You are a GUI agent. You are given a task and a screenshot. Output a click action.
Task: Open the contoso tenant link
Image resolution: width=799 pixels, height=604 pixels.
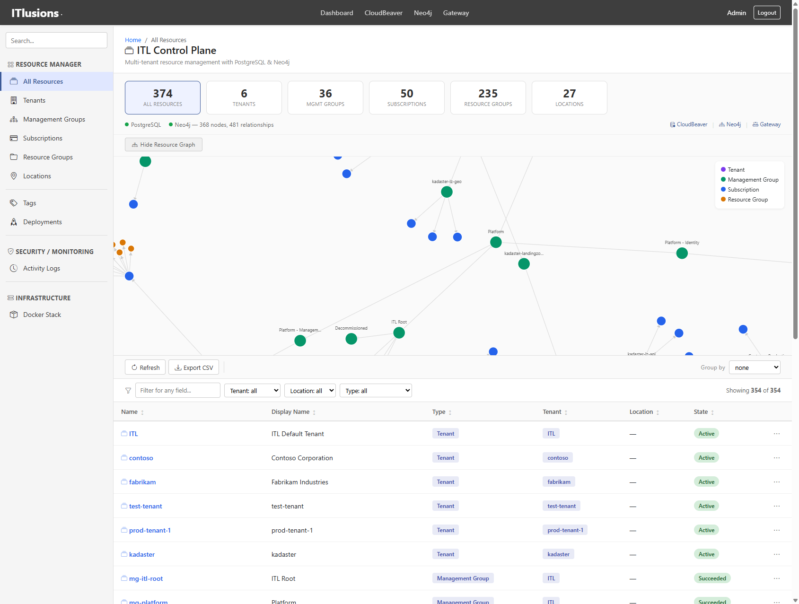pyautogui.click(x=141, y=457)
